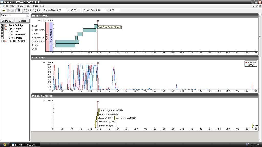Open the Format menu
The height and width of the screenshot is (147, 262).
20,6
